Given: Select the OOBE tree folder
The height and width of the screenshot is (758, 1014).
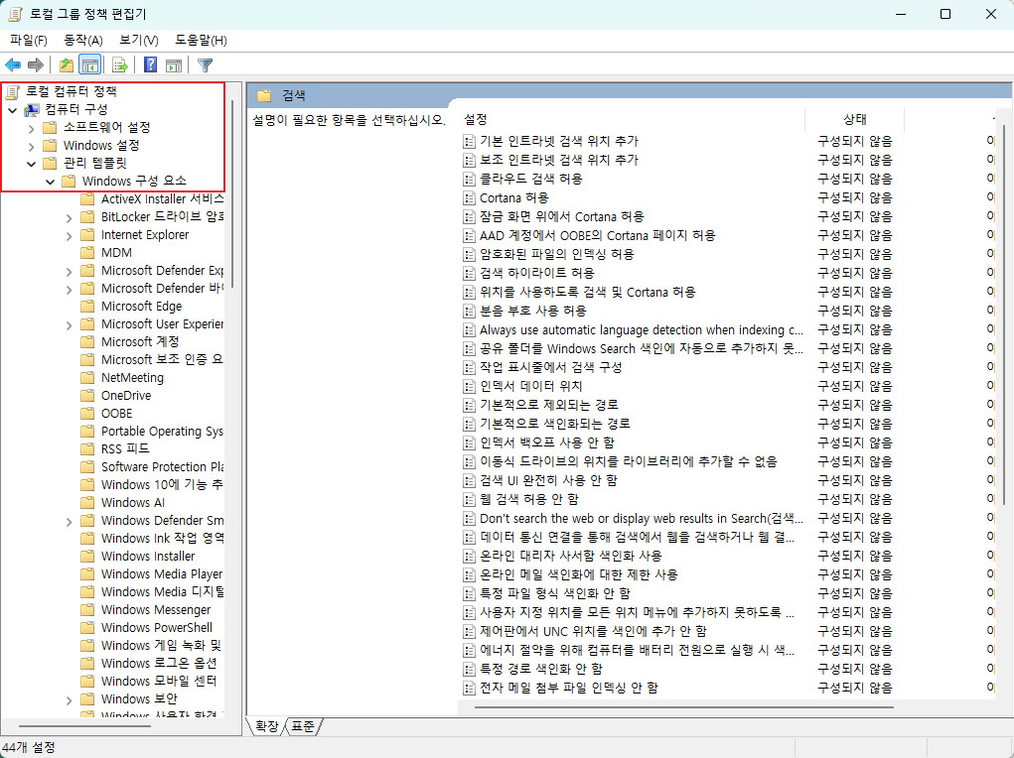Looking at the screenshot, I should coord(116,414).
